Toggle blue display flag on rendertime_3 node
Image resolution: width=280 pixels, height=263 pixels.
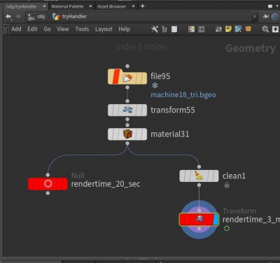(216, 220)
